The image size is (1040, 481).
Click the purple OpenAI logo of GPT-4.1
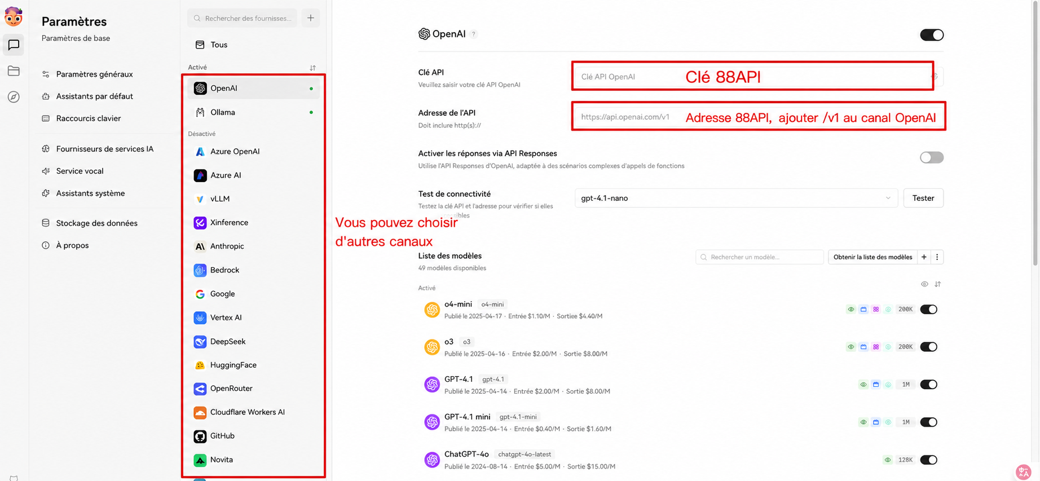coord(432,385)
